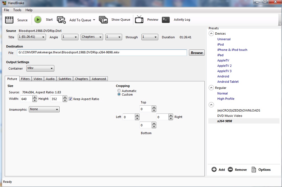Click the Height value field
Viewport: 282px width, 187px height.
tap(57, 99)
